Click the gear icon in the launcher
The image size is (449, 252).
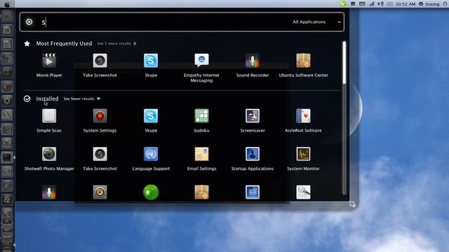coord(7,101)
